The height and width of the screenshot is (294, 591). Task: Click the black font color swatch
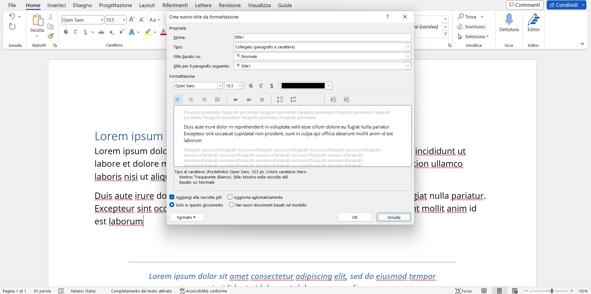303,86
